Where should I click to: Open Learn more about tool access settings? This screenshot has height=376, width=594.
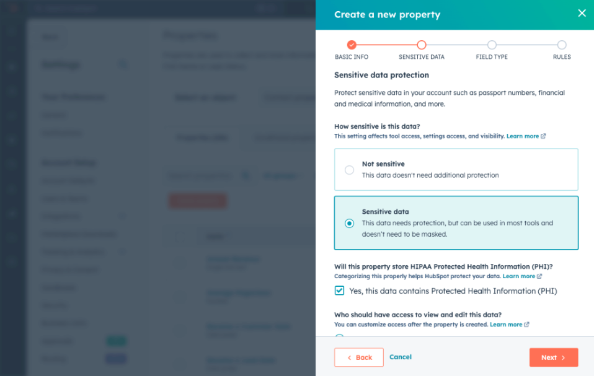(522, 136)
